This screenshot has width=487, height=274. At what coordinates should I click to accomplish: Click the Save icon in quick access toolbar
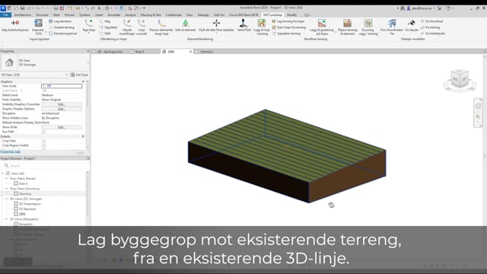tap(22, 8)
